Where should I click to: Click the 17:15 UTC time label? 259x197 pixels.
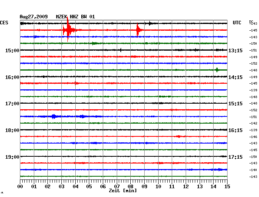point(235,157)
